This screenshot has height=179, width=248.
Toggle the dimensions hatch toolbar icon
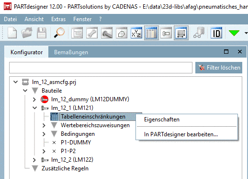coord(181,33)
